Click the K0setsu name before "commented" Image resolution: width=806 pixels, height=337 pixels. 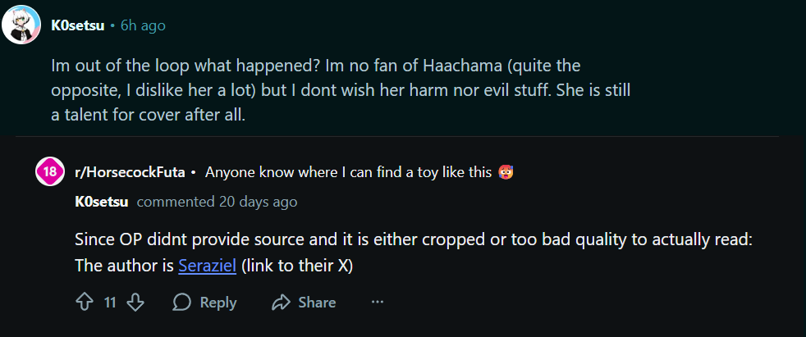[x=102, y=202]
